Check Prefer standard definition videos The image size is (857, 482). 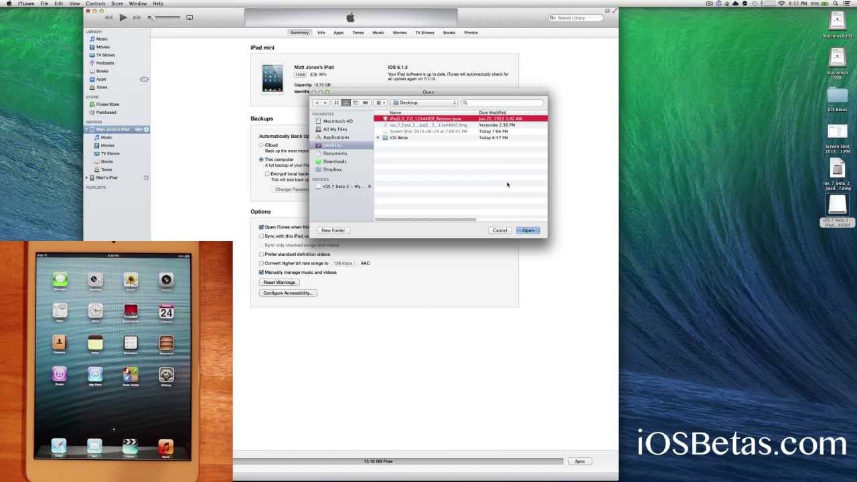(261, 254)
